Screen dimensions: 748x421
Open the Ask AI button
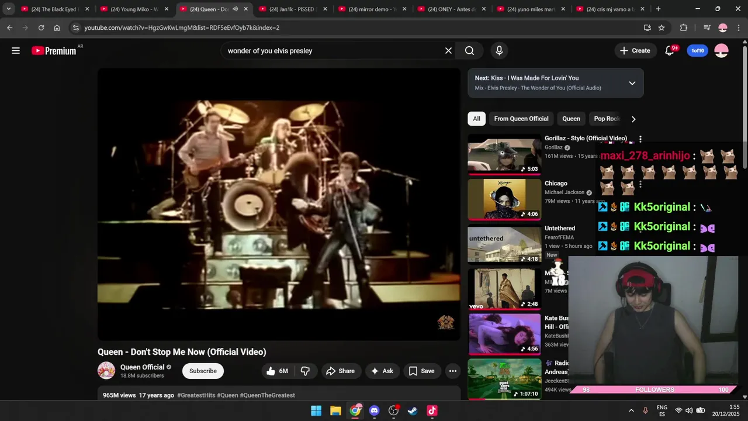(382, 371)
